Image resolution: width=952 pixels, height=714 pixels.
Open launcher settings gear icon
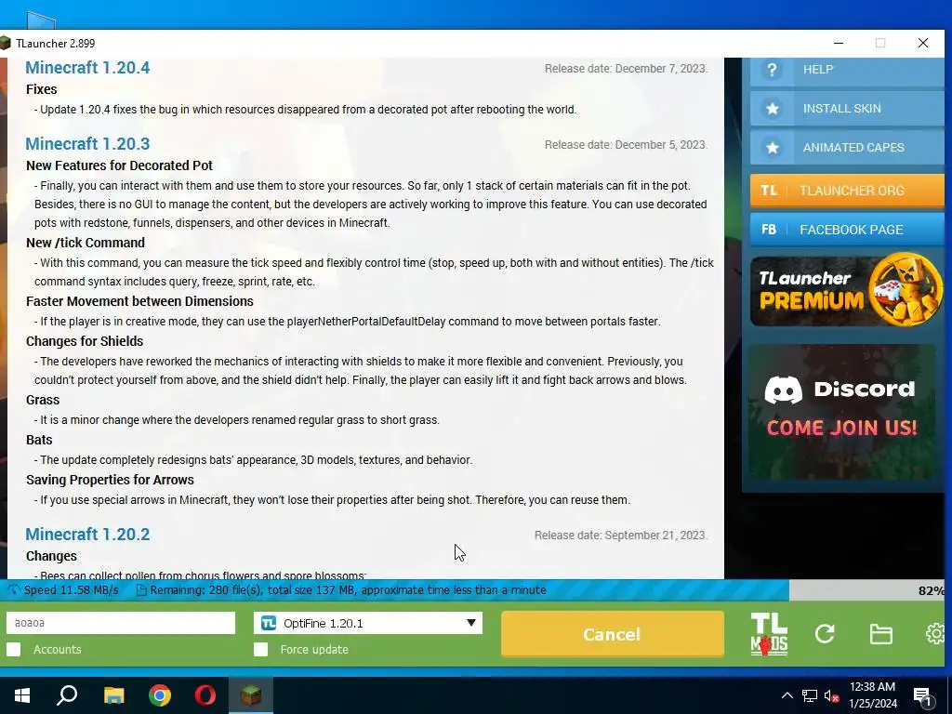935,634
